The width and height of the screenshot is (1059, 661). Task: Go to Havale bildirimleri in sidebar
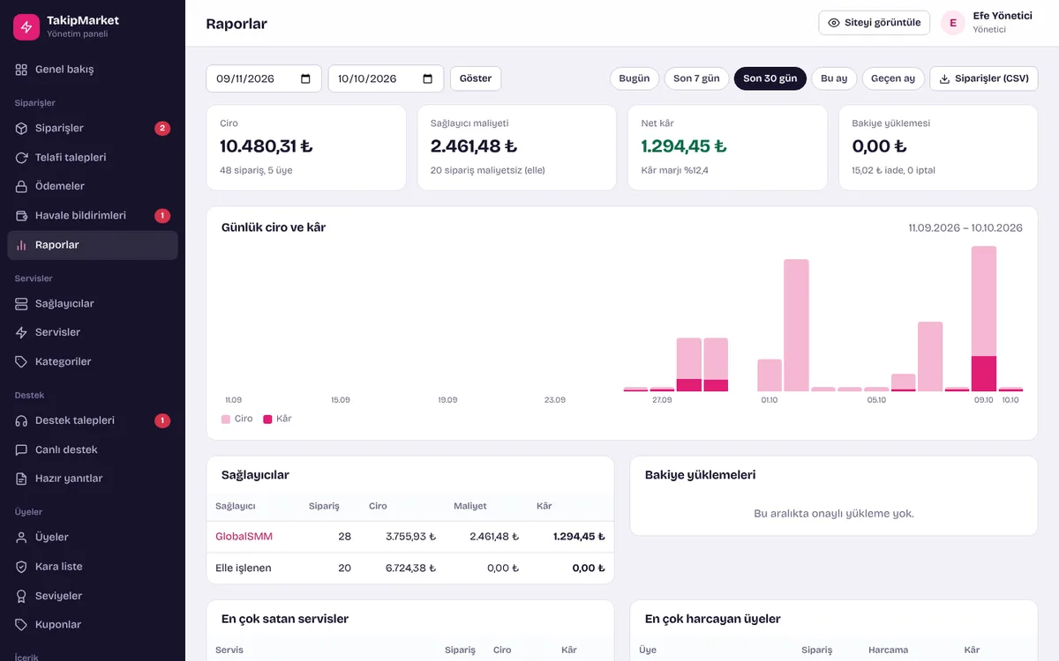click(x=93, y=216)
